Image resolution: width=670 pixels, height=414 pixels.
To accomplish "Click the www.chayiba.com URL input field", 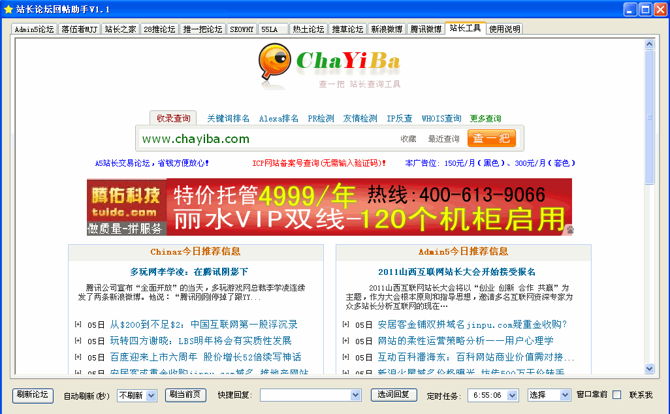I will pyautogui.click(x=267, y=139).
